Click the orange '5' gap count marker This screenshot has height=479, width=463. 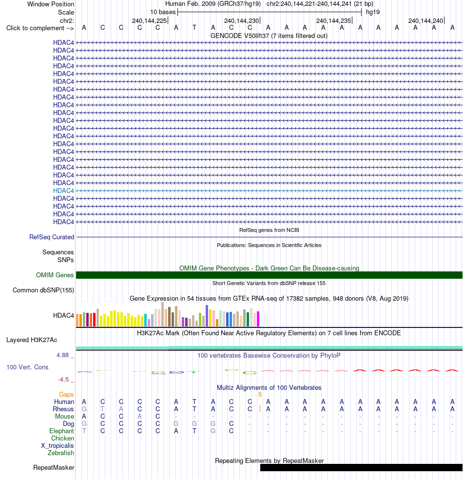260,395
